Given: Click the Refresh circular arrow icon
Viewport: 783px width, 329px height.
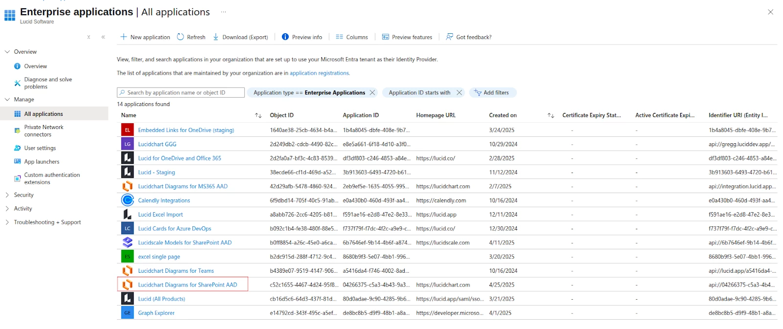Looking at the screenshot, I should click(x=181, y=37).
